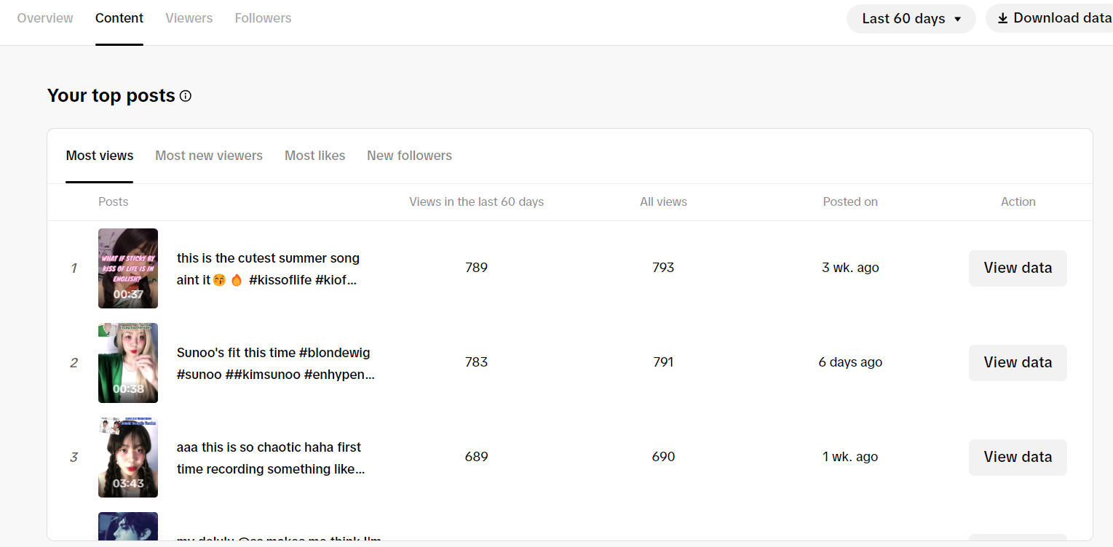The width and height of the screenshot is (1113, 547).
Task: Click View data for the summer song post
Action: [1017, 268]
